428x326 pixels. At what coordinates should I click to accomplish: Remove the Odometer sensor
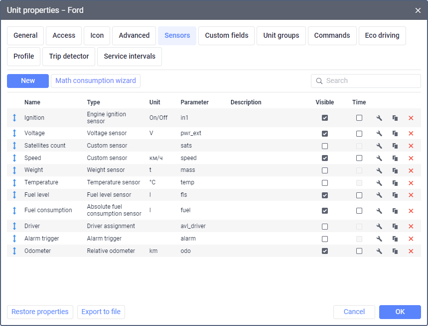click(411, 251)
